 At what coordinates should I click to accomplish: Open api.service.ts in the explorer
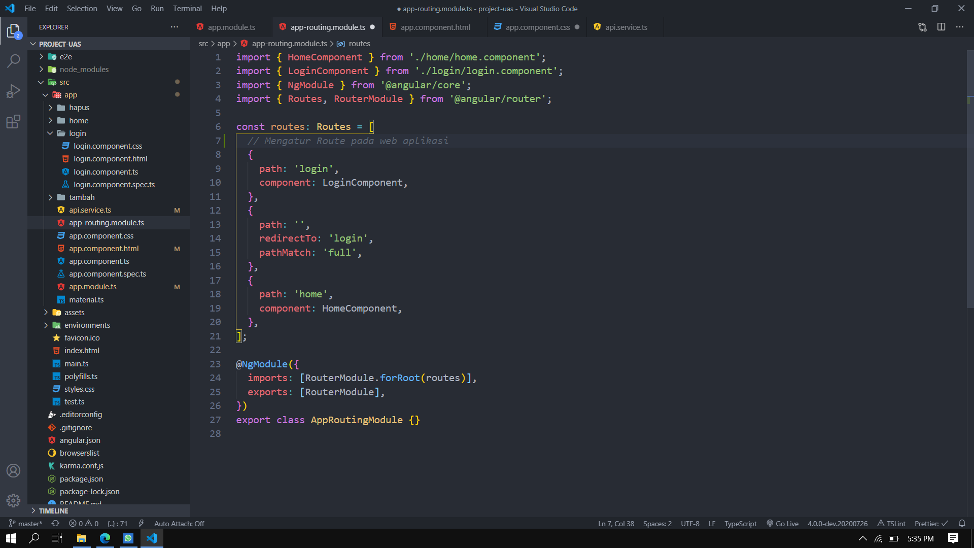90,210
